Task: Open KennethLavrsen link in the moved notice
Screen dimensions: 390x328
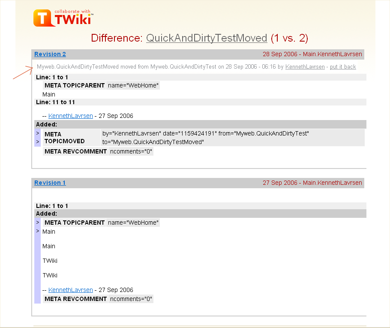Action: click(305, 67)
